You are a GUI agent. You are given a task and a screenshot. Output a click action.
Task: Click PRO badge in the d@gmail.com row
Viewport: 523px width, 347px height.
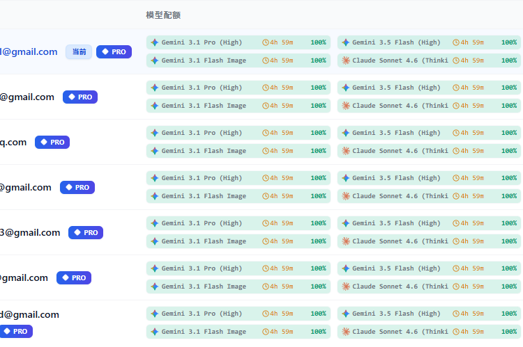[16, 332]
